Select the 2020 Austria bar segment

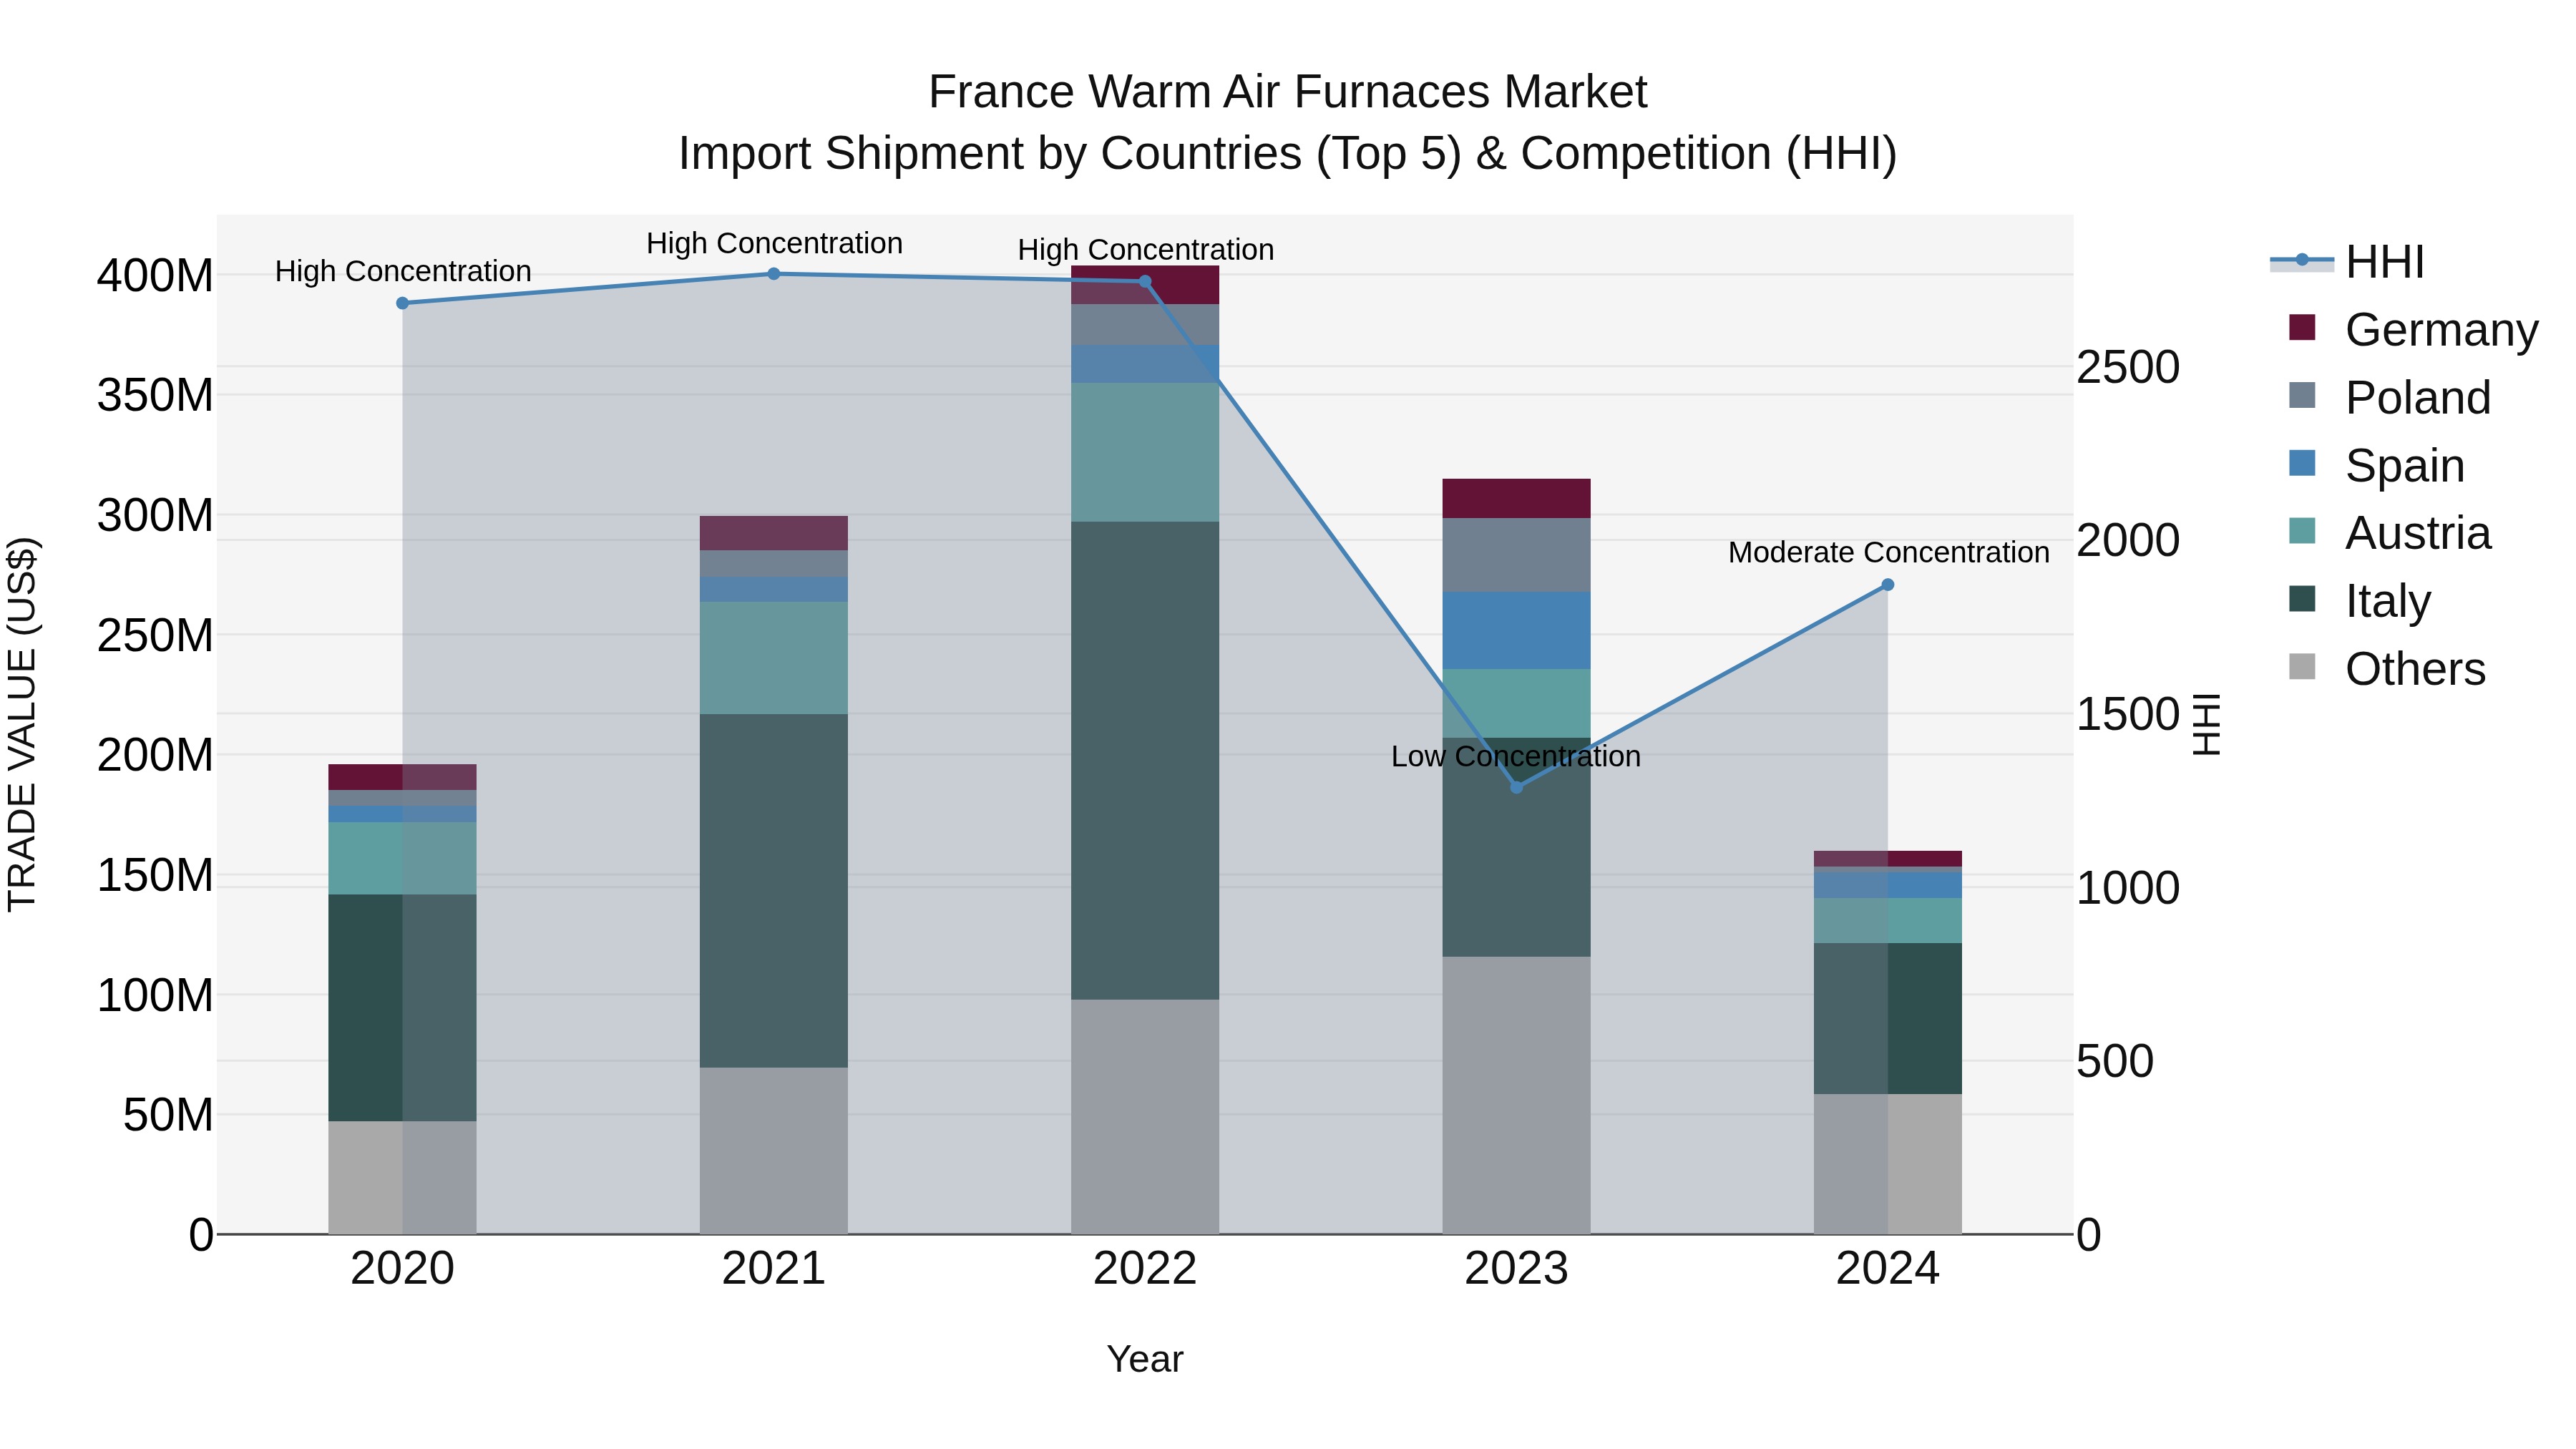pos(402,858)
